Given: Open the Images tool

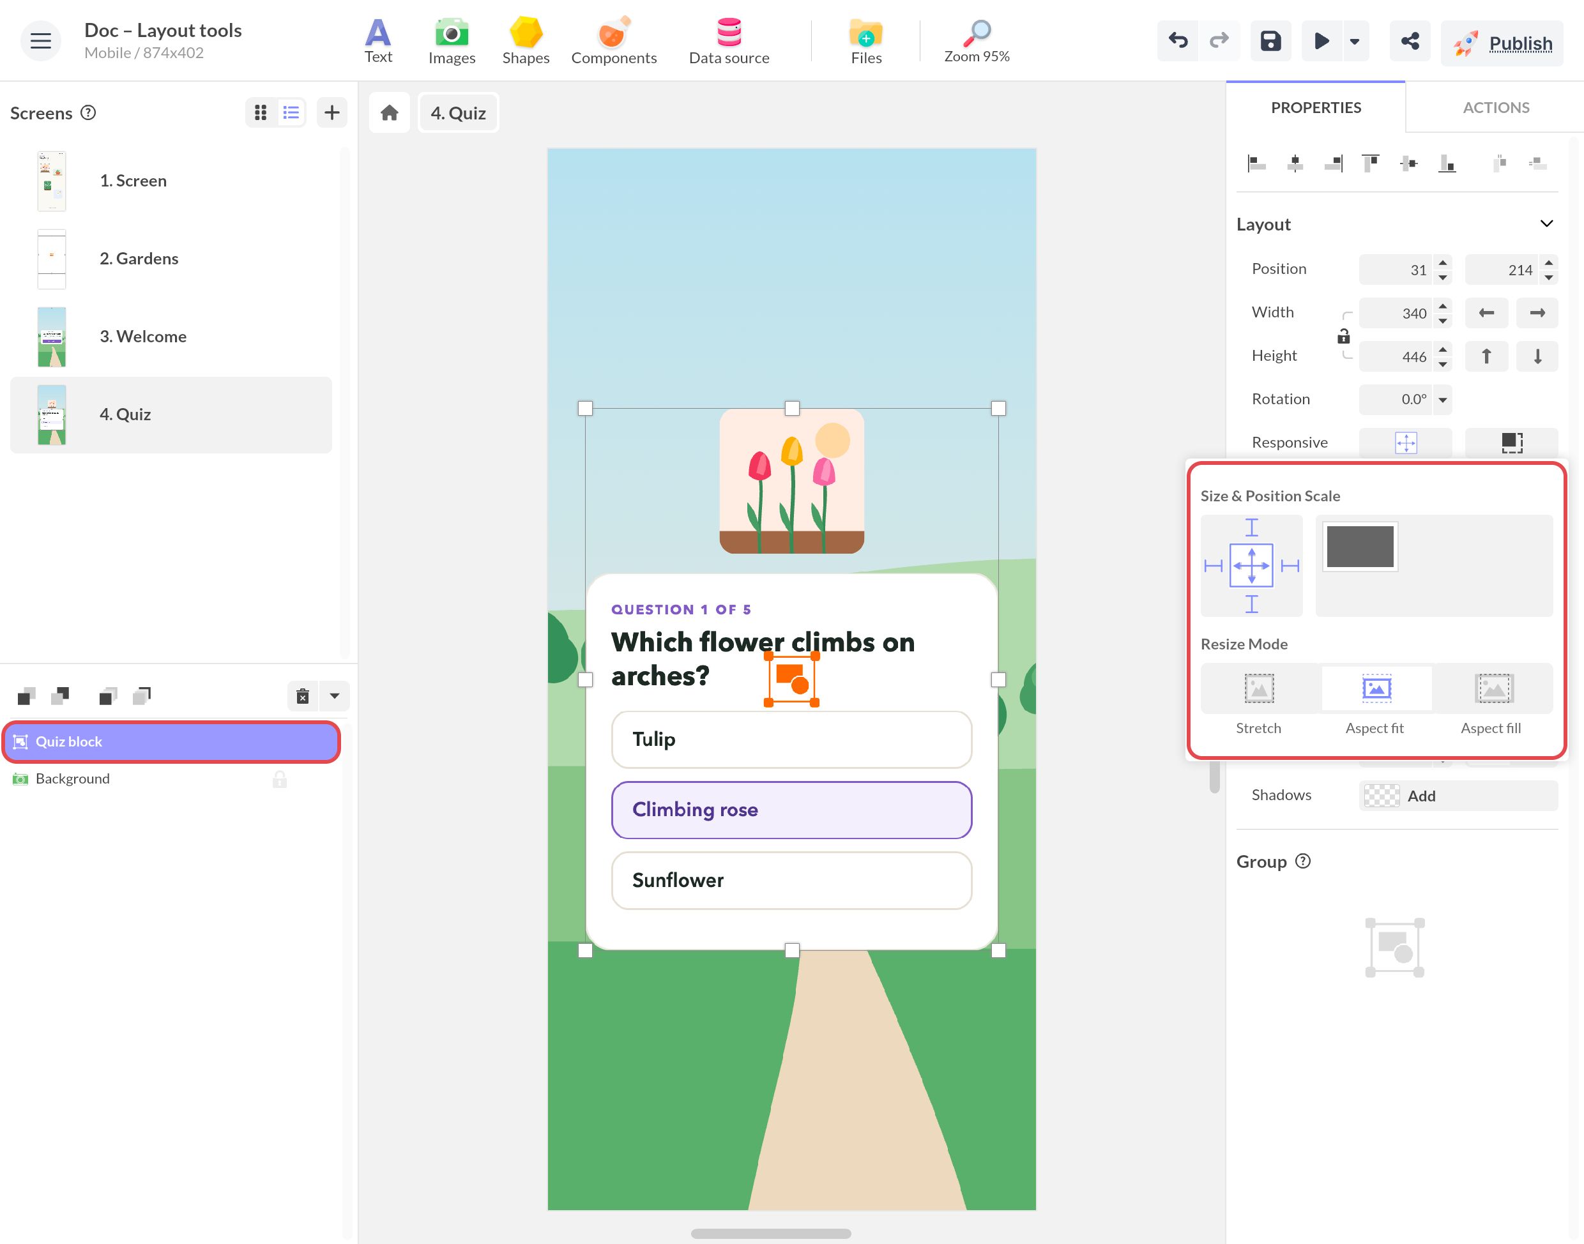Looking at the screenshot, I should click(452, 41).
